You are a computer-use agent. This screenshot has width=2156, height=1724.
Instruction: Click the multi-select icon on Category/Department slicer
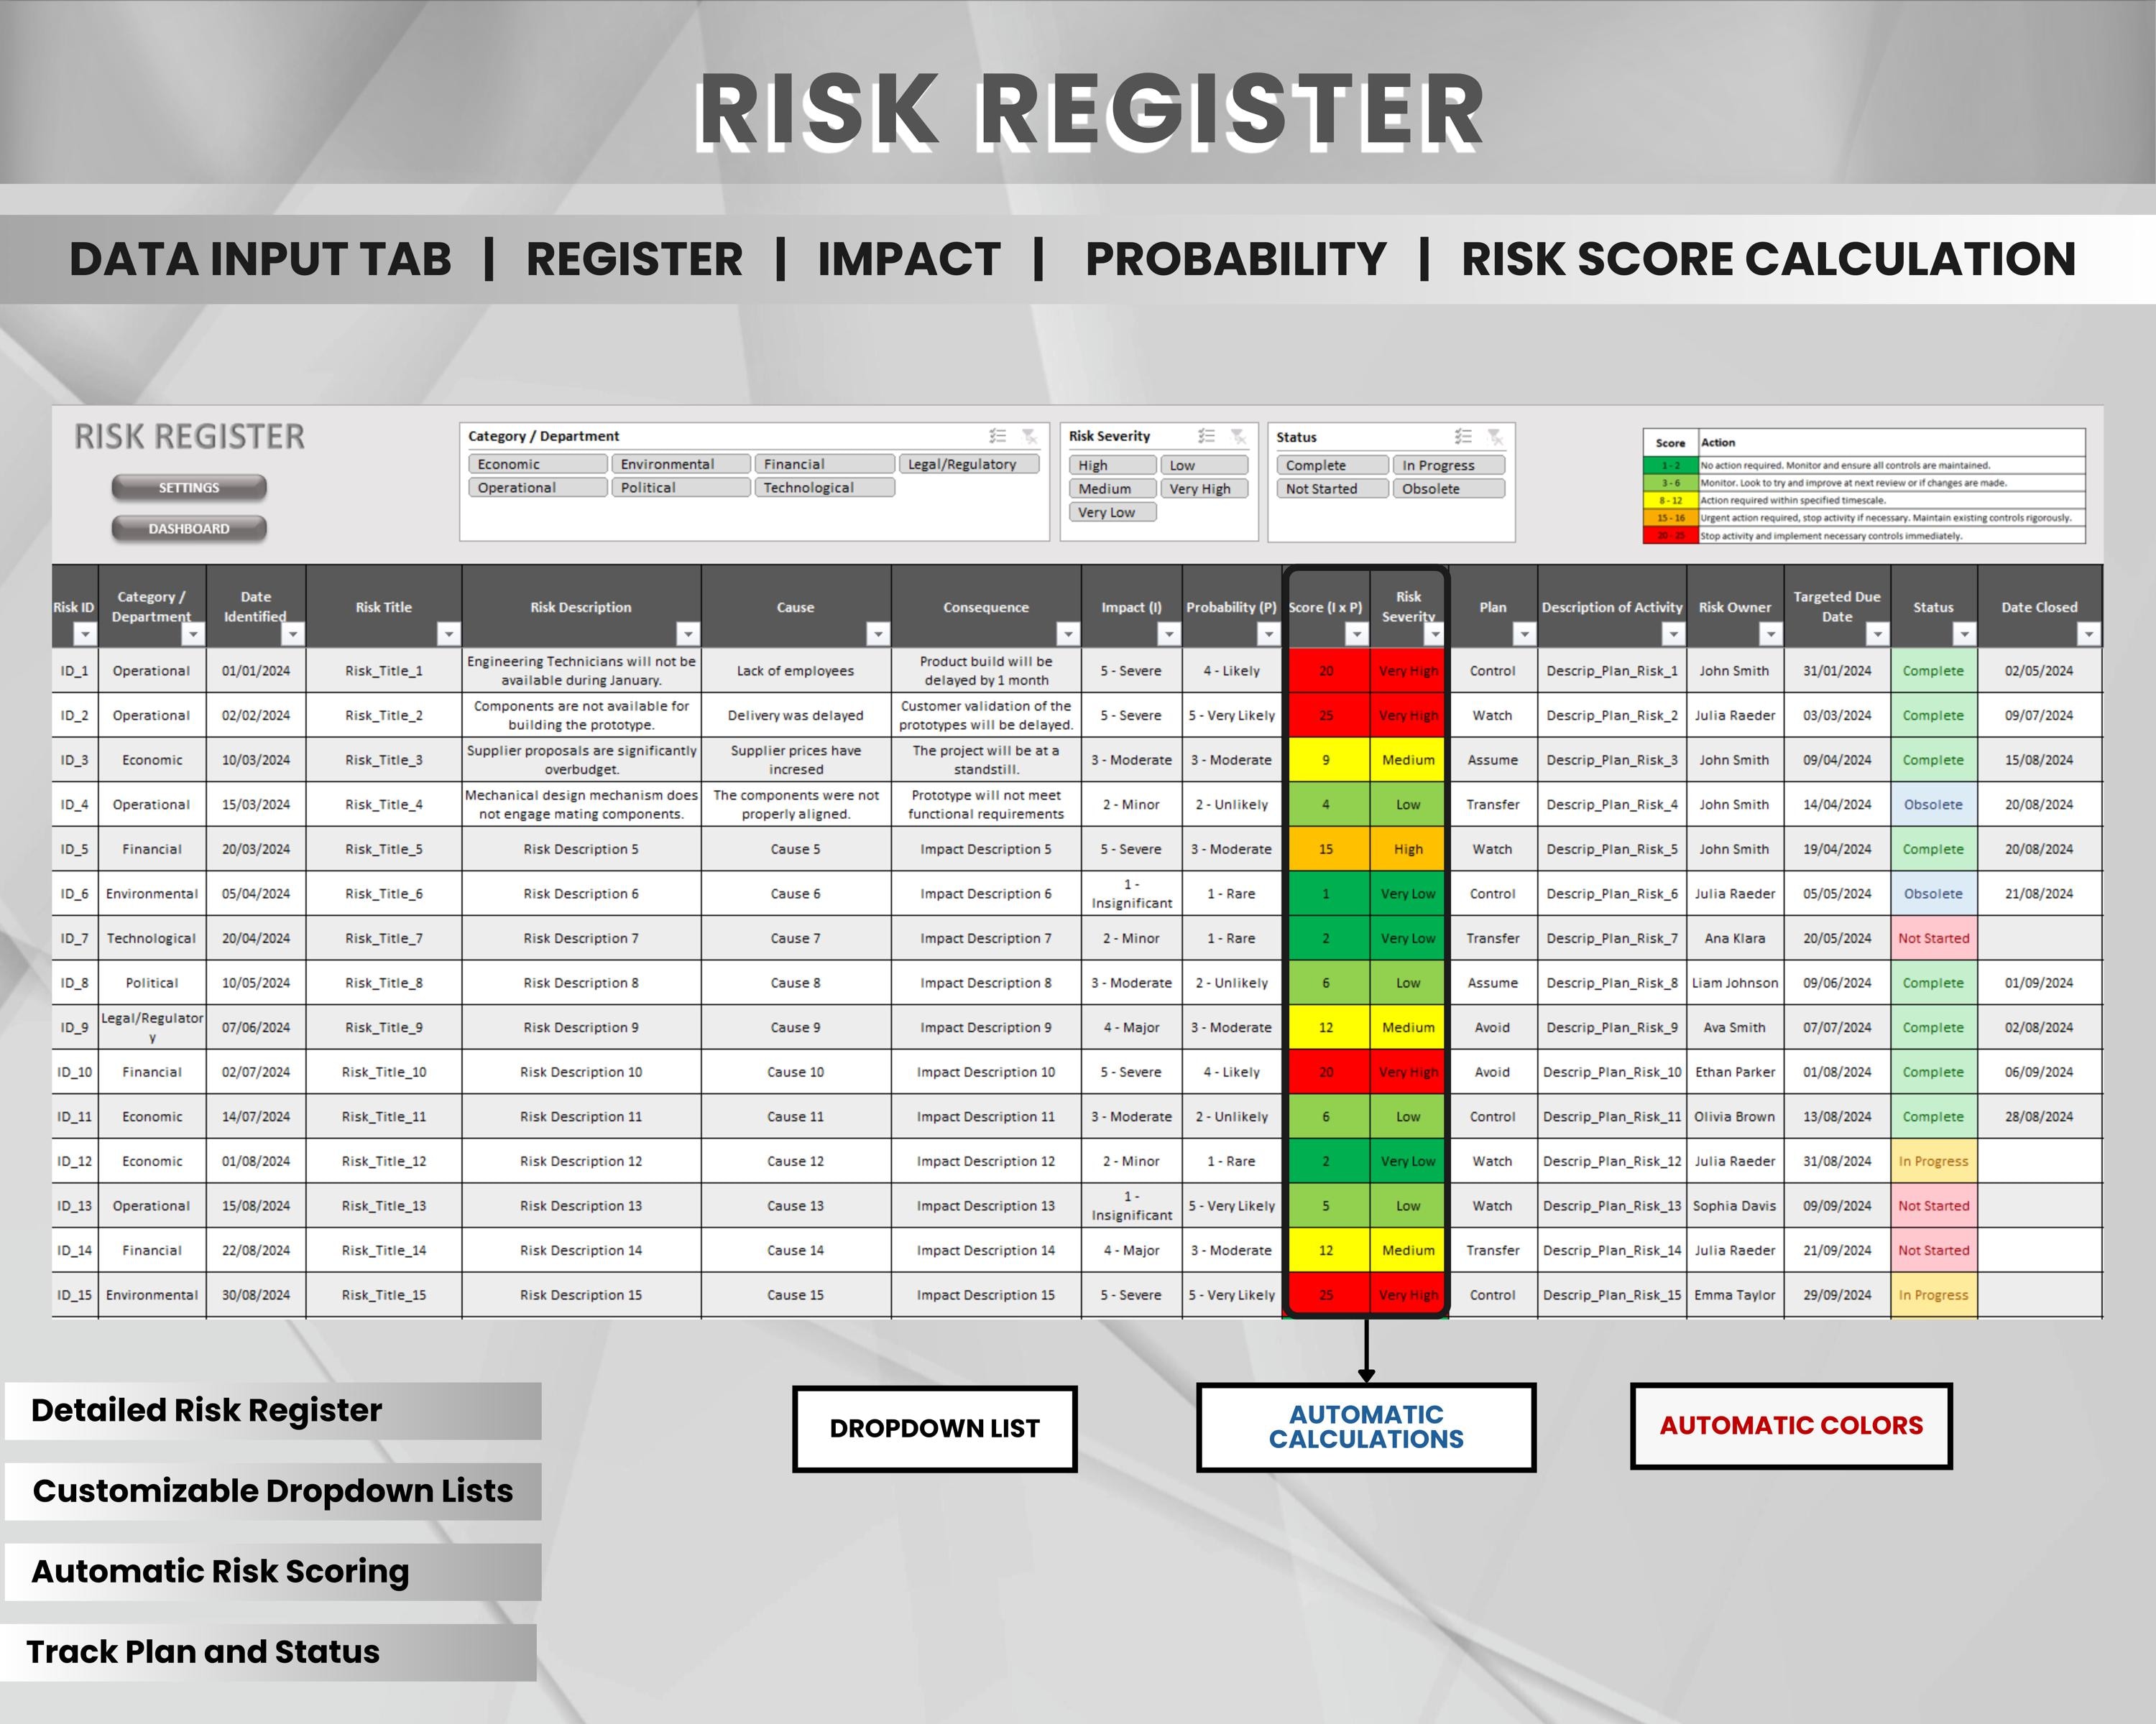998,437
